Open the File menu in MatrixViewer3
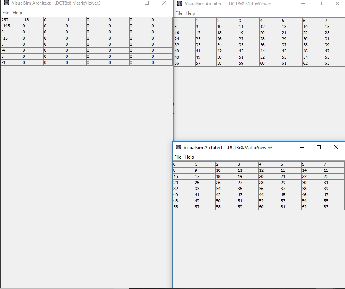 click(178, 157)
